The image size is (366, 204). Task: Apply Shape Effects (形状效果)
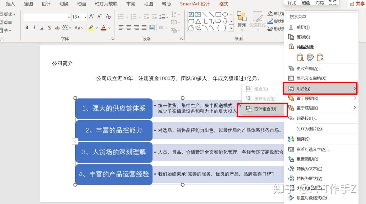point(270,29)
